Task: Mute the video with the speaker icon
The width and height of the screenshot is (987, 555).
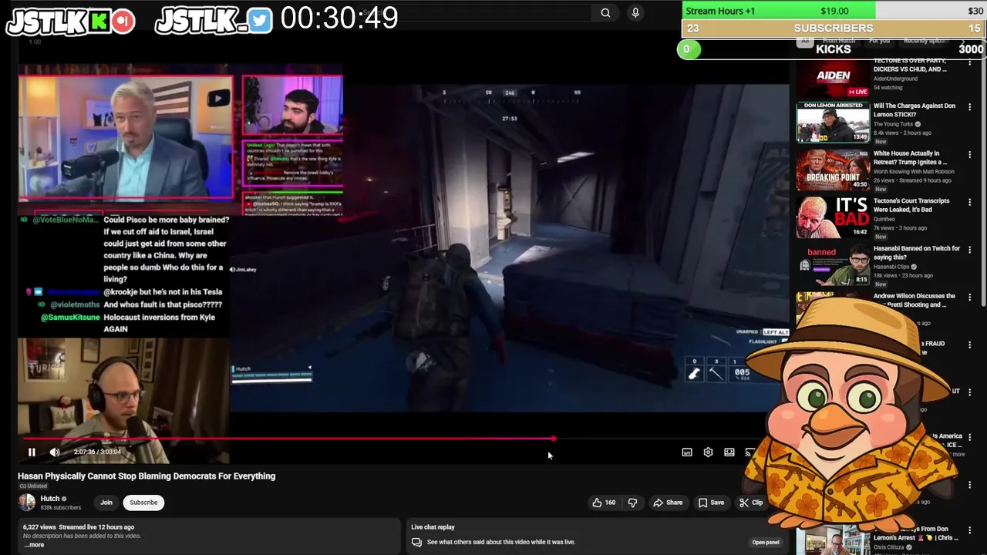Action: 55,452
